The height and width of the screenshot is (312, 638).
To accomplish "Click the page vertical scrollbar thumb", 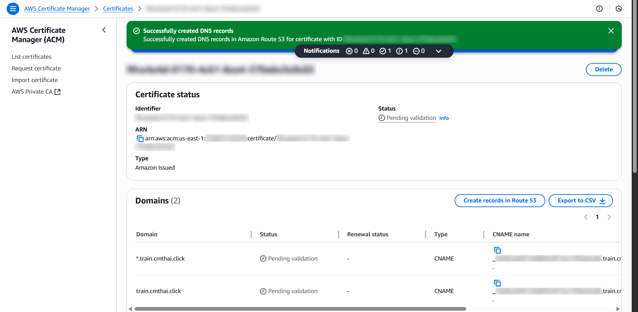I will (x=635, y=86).
